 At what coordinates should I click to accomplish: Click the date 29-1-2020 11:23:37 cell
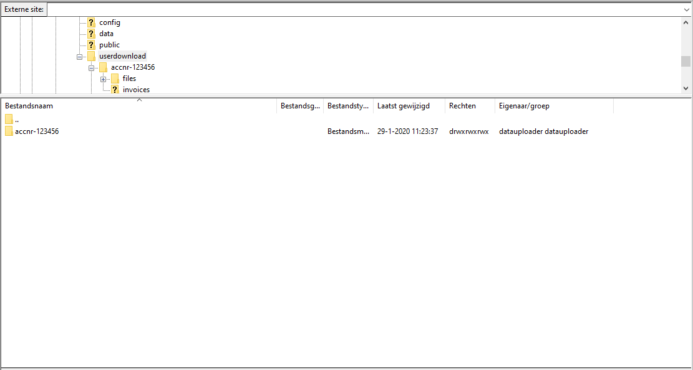click(x=407, y=131)
